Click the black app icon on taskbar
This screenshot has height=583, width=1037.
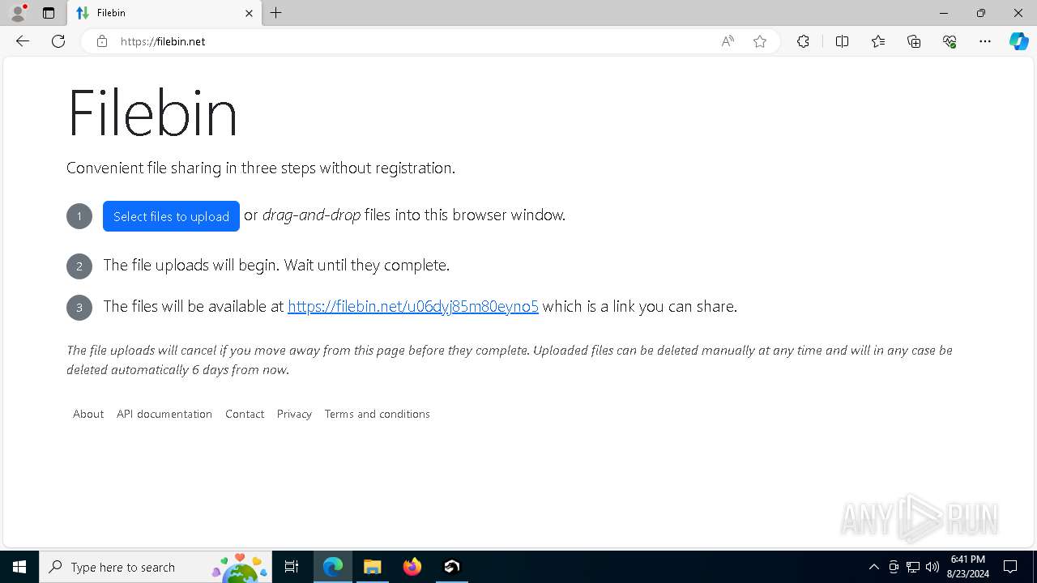pyautogui.click(x=452, y=567)
